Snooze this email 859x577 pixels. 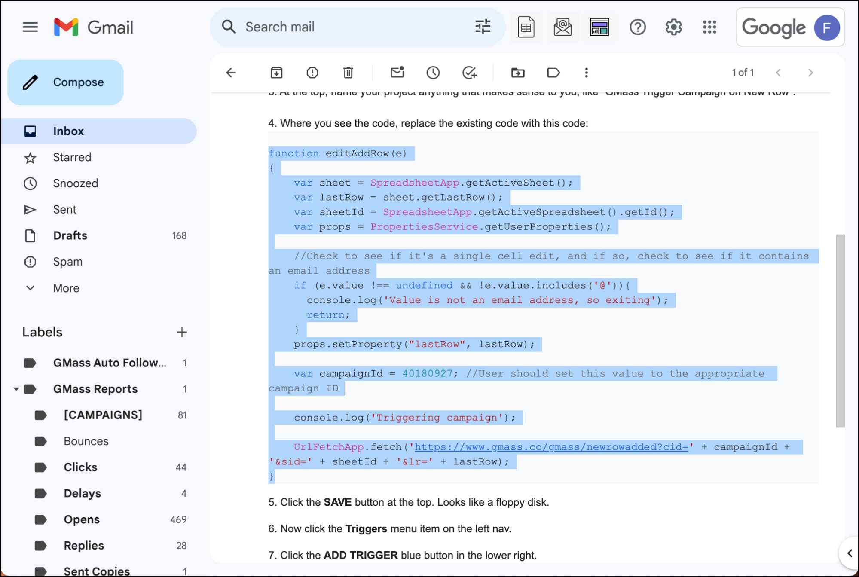pos(433,73)
